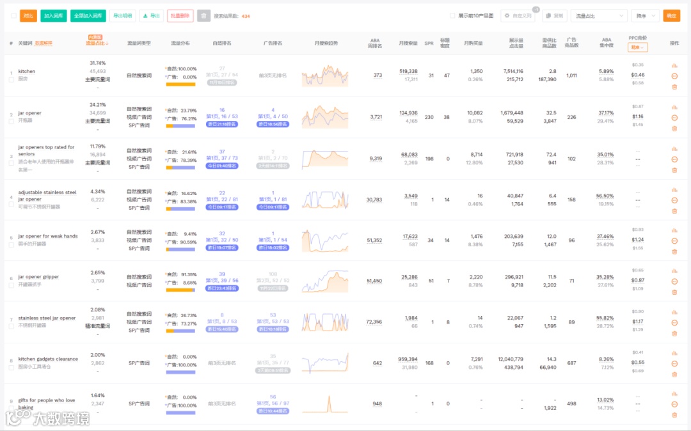Image resolution: width=691 pixels, height=431 pixels.
Task: Open monthly search trend chart for jar opener gripper
Action: point(325,281)
